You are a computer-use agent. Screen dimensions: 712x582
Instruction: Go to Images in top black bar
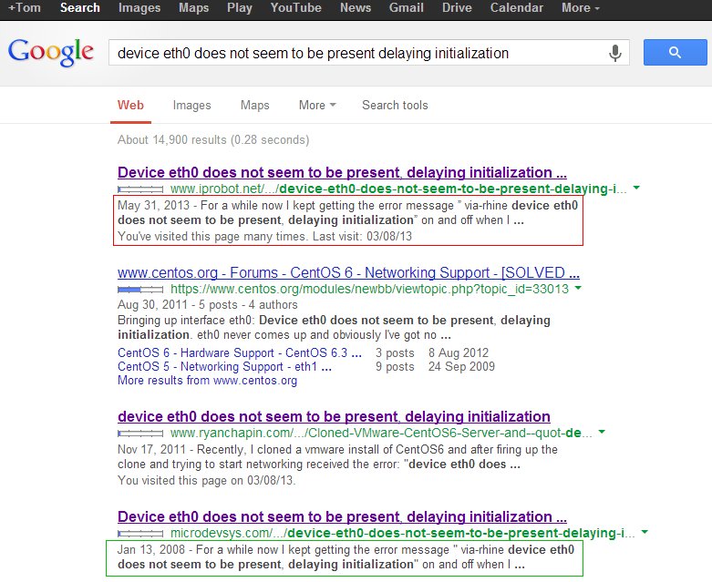(139, 7)
